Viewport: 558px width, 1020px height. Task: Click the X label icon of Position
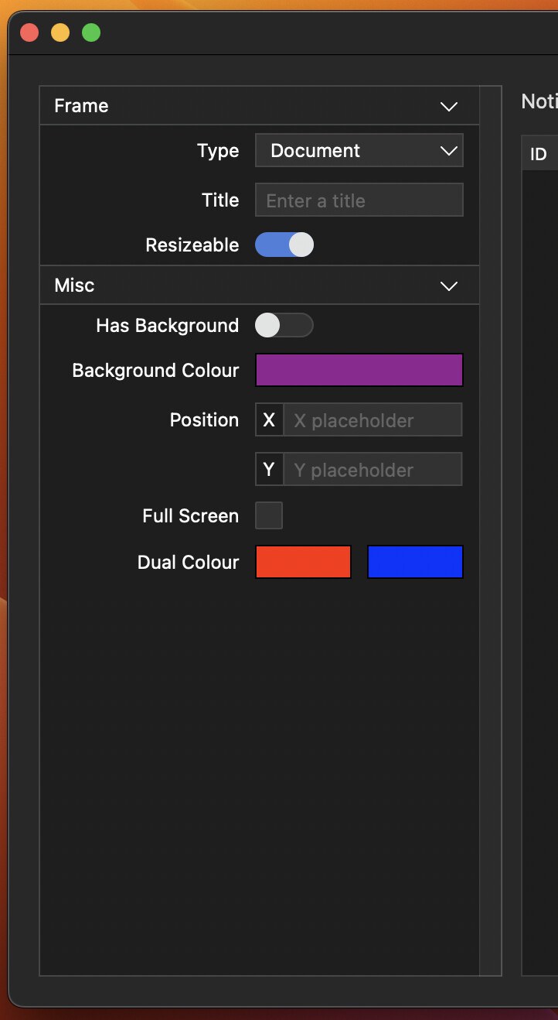click(x=269, y=419)
